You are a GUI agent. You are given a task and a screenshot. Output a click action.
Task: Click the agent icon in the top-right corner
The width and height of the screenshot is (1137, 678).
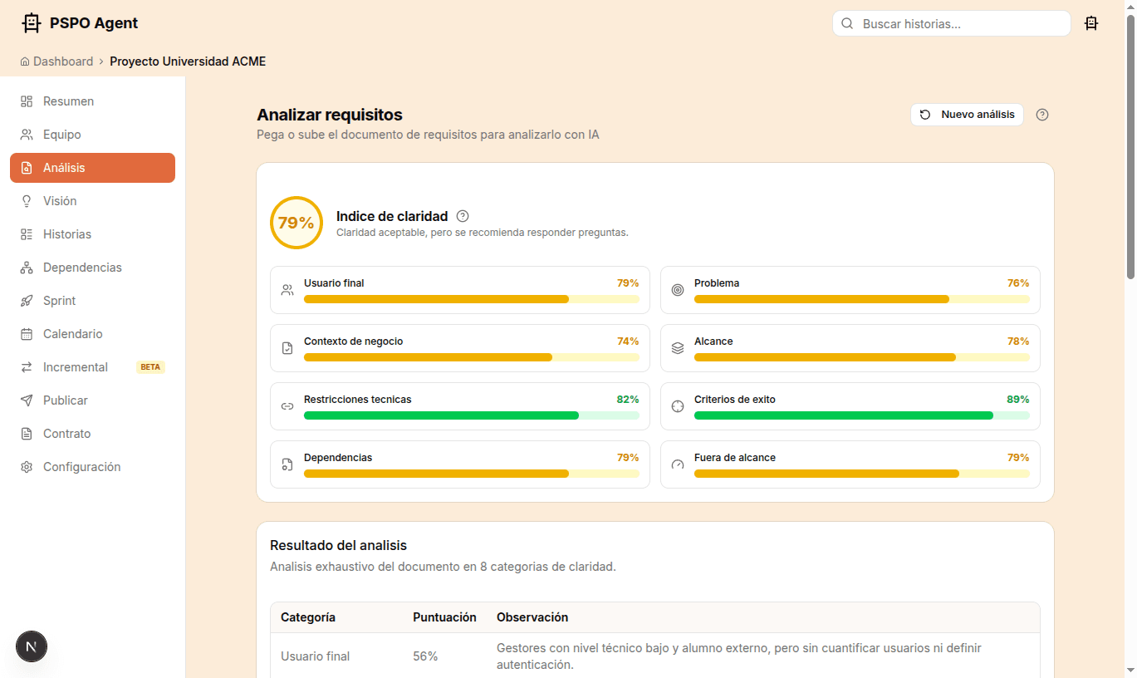tap(1091, 23)
